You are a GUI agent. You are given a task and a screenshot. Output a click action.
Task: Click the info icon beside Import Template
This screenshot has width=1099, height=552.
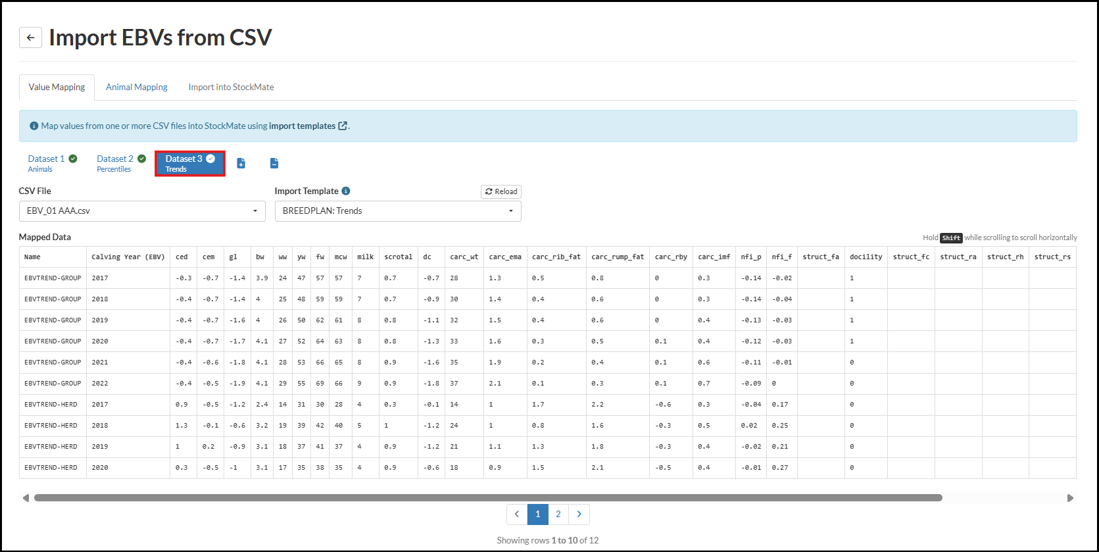pos(346,191)
